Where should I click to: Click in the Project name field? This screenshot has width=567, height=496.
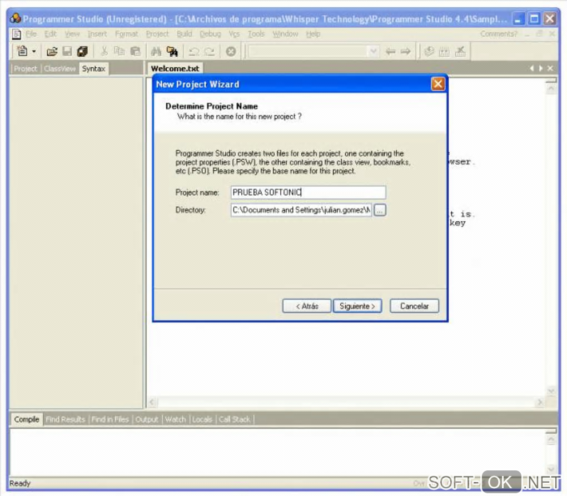(x=308, y=192)
